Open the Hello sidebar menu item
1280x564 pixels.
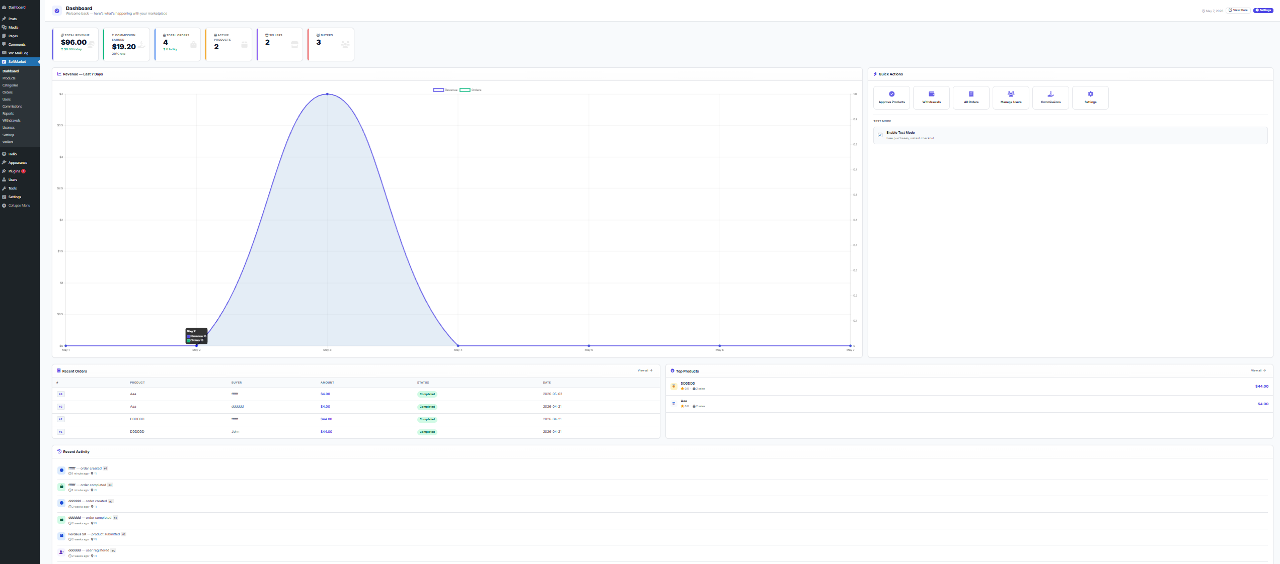click(x=13, y=154)
